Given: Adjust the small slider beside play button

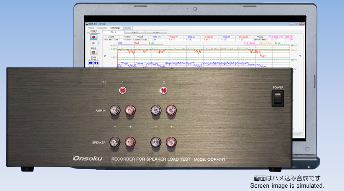Looking at the screenshot, I should click(x=99, y=43).
